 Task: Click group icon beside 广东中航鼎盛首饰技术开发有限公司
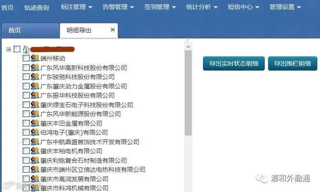coord(35,142)
